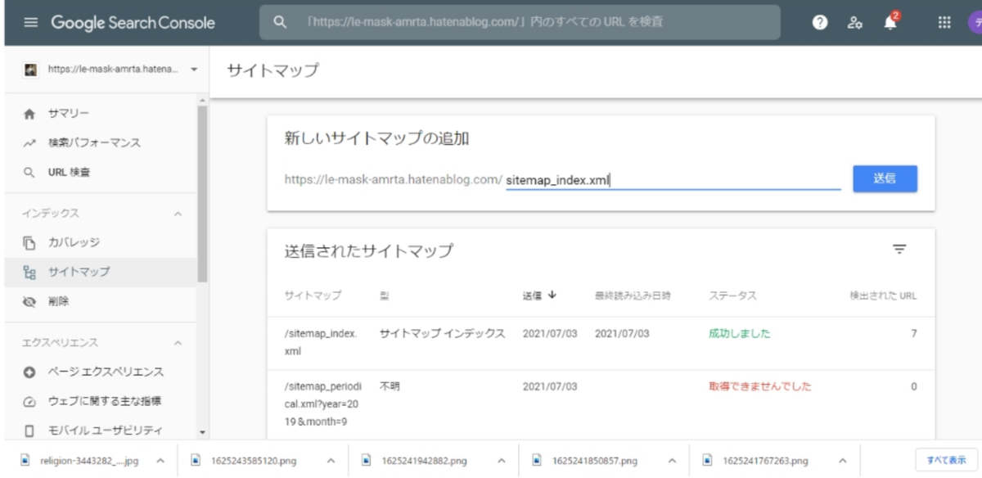Click the sitemap tree icon in sidebar
982x478 pixels.
click(x=29, y=271)
